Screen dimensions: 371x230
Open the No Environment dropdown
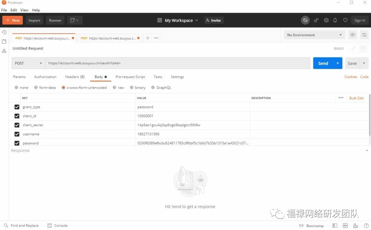(314, 35)
